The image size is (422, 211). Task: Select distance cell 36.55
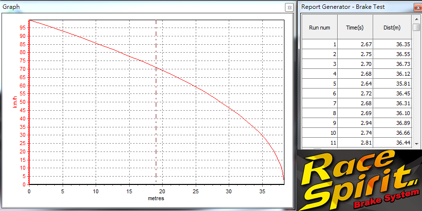click(x=392, y=54)
